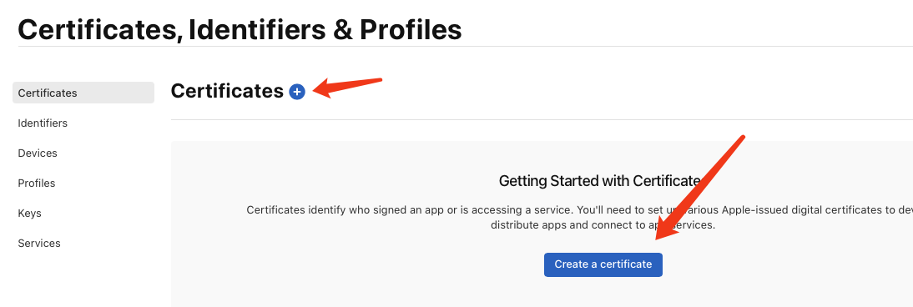Click the ampersand in the page title

click(342, 30)
